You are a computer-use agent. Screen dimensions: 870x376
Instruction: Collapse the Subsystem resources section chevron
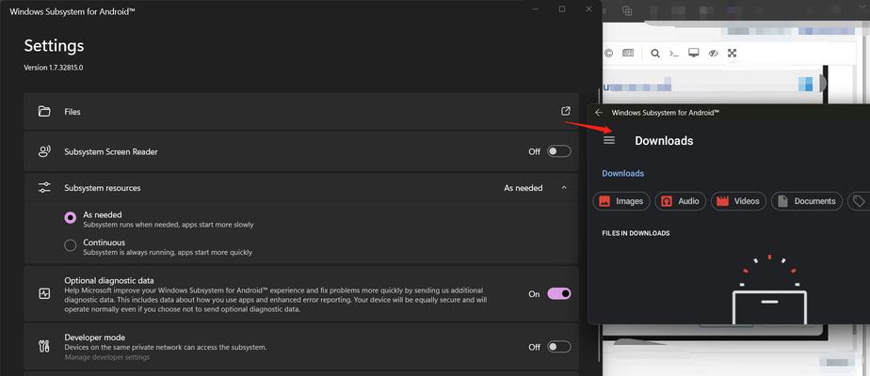(564, 188)
